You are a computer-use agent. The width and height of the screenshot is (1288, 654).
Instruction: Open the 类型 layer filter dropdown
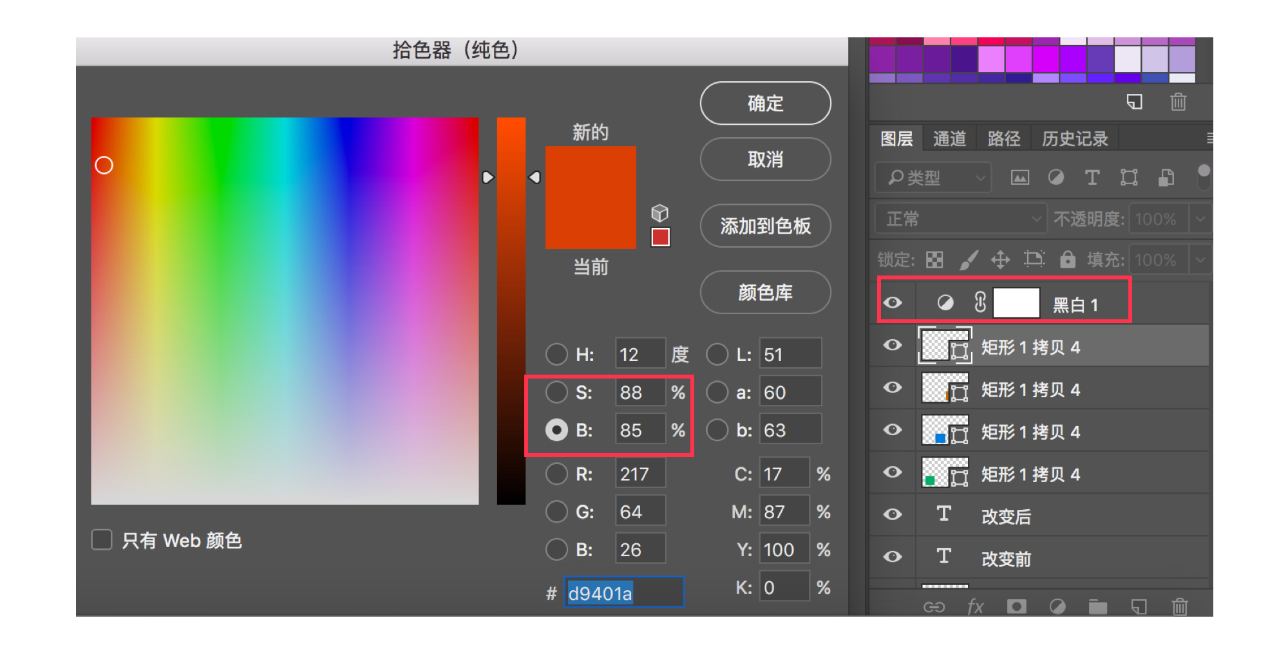(933, 178)
